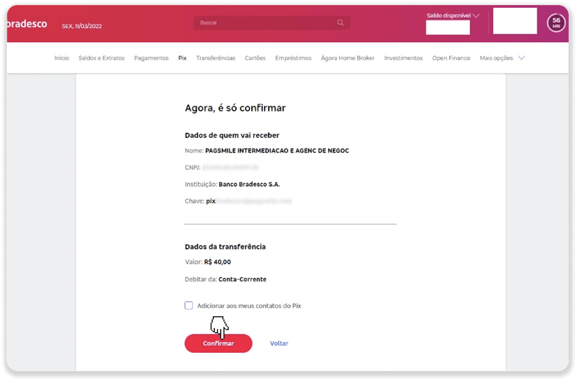This screenshot has height=381, width=577.
Task: Enable 'Adicionar aos meus contatos do Pix'
Action: 189,305
